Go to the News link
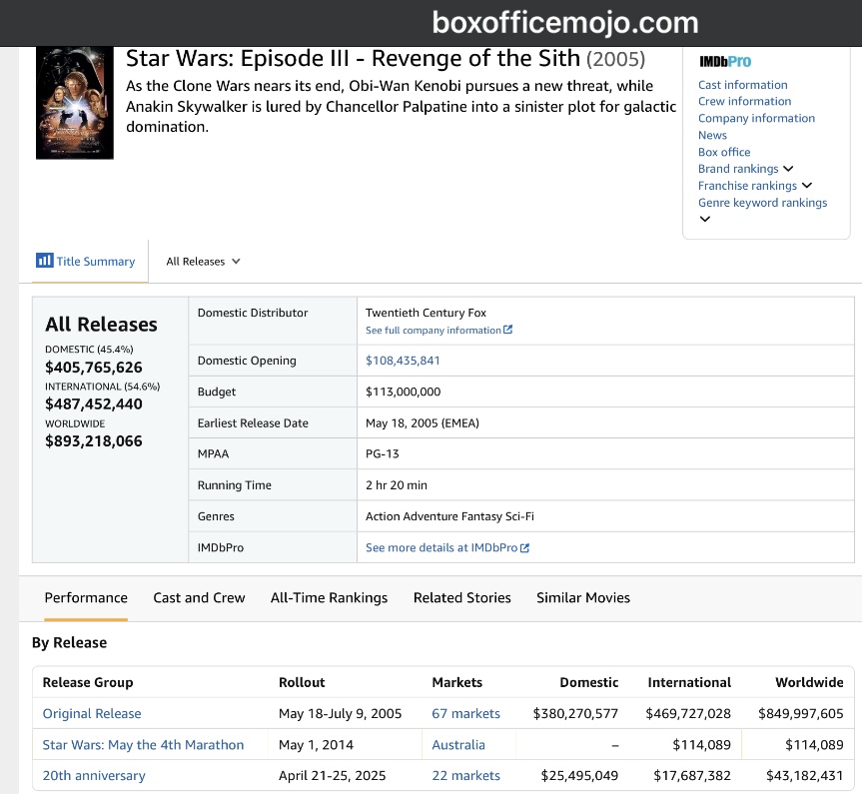The image size is (862, 794). click(x=712, y=135)
